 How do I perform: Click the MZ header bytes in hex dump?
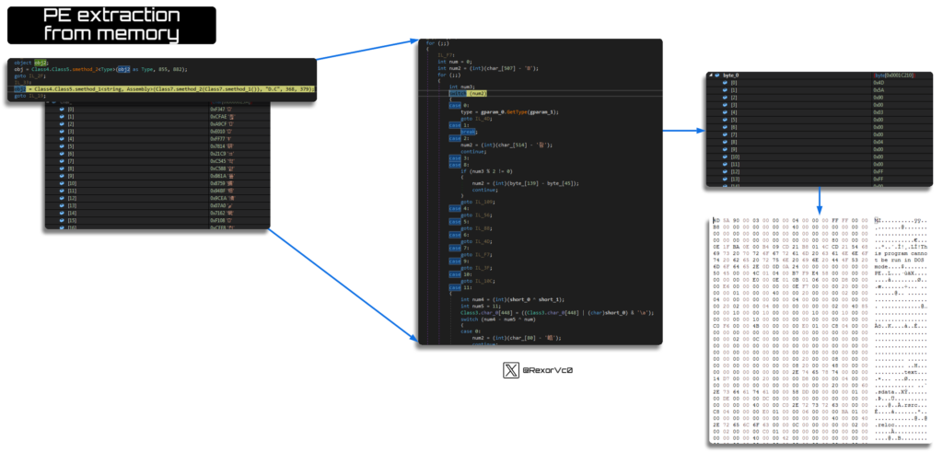coord(722,221)
